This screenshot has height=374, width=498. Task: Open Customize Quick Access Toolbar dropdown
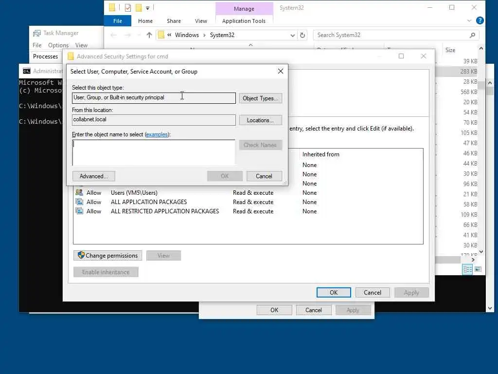tap(148, 8)
